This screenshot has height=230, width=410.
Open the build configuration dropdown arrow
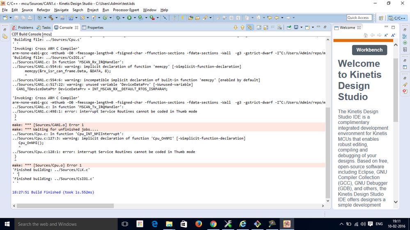[x=45, y=18]
